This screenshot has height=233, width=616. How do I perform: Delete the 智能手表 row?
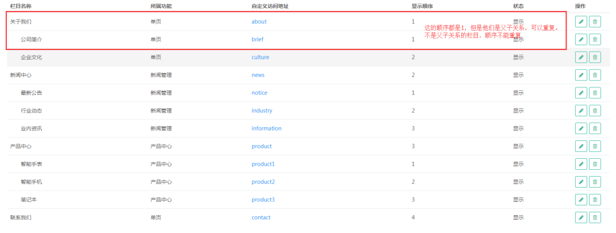(x=595, y=164)
